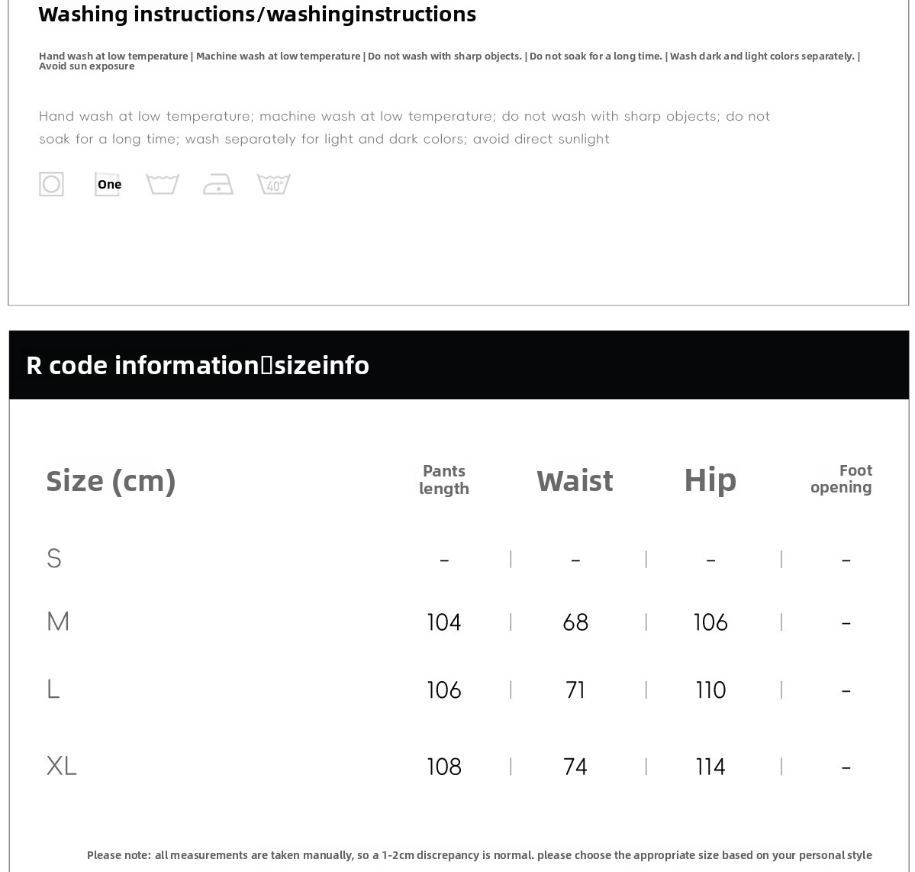The image size is (915, 872).
Task: Click the L waist value 71
Action: coord(575,690)
